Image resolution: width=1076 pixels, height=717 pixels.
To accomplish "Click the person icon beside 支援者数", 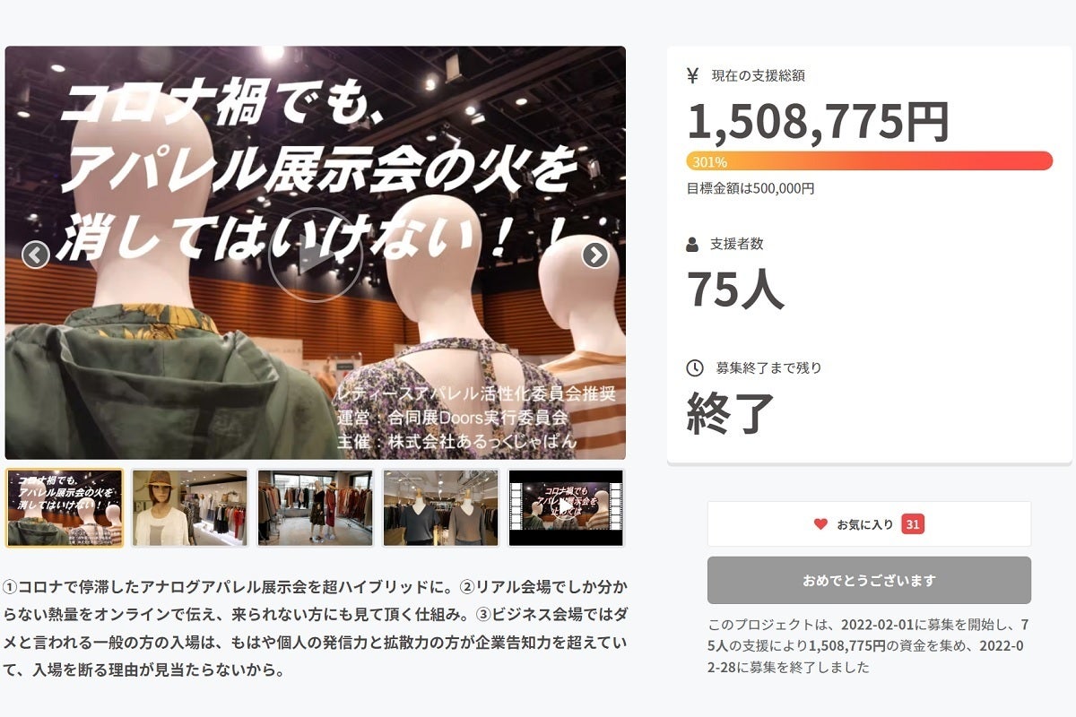I will (x=692, y=244).
